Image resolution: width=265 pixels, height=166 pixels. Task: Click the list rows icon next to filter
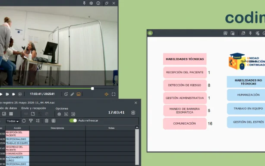click(x=38, y=121)
